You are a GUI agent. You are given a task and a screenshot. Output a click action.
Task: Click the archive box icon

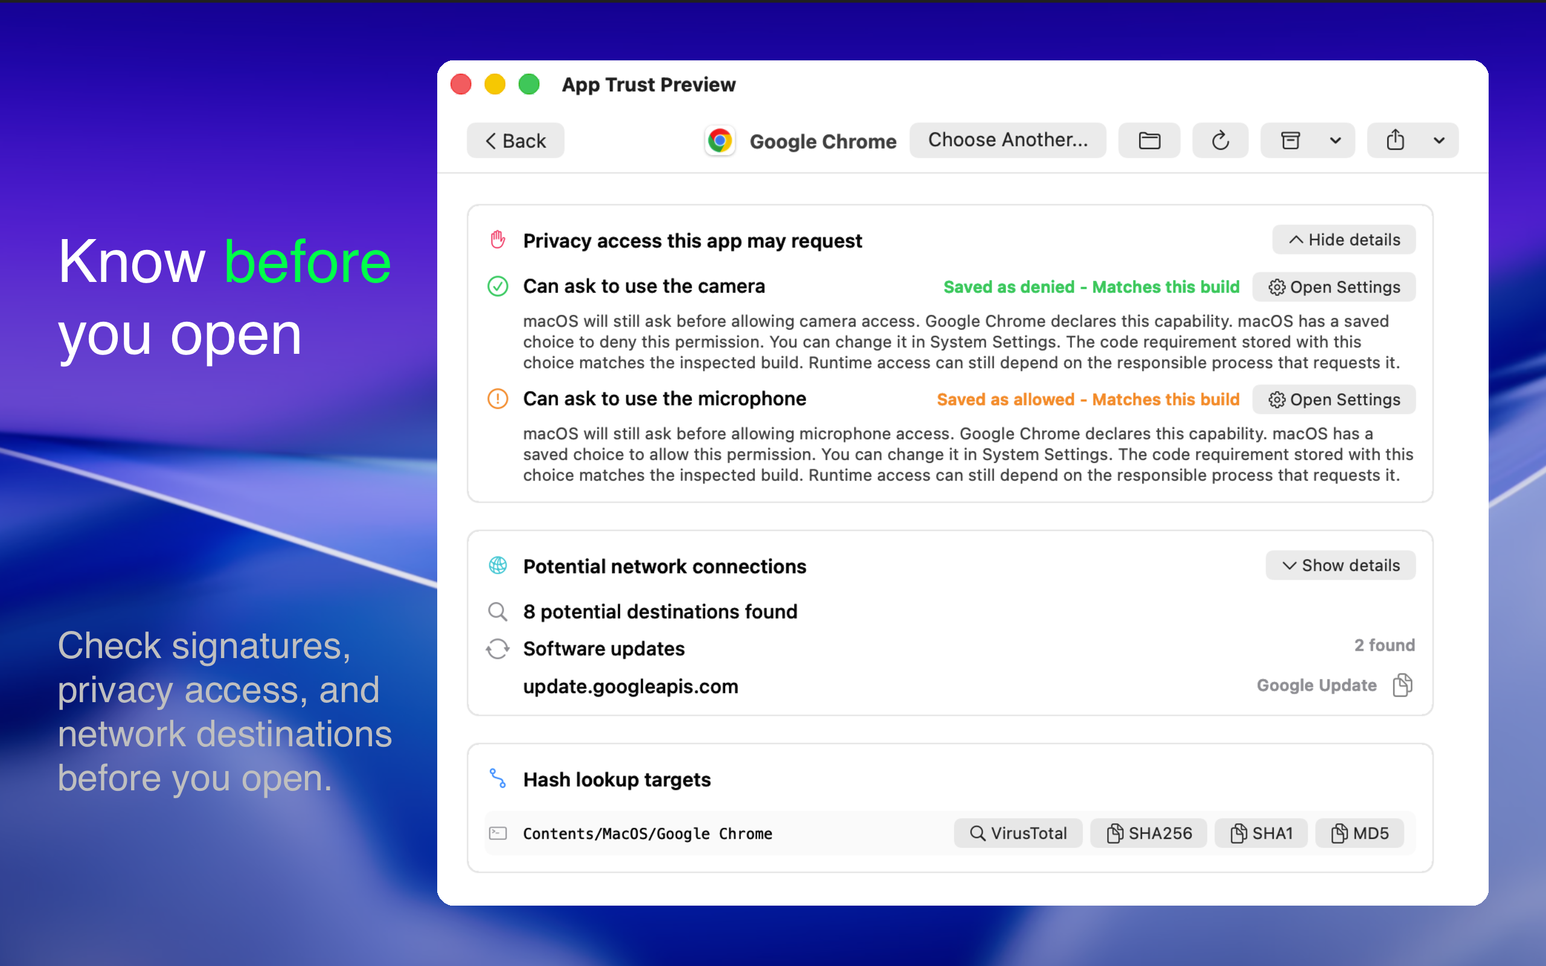1291,141
